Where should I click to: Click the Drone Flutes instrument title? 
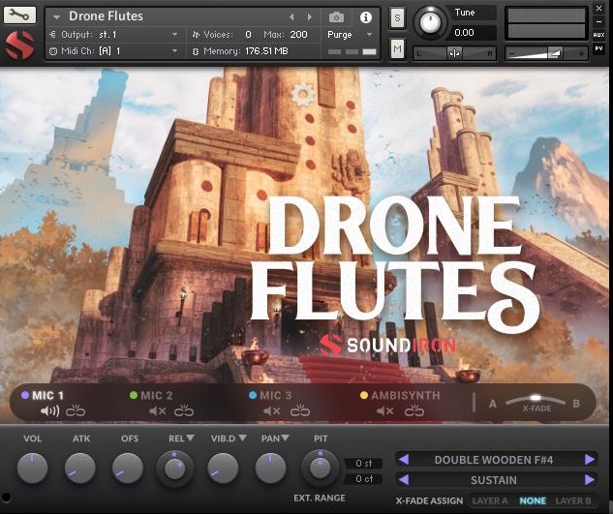[x=106, y=16]
